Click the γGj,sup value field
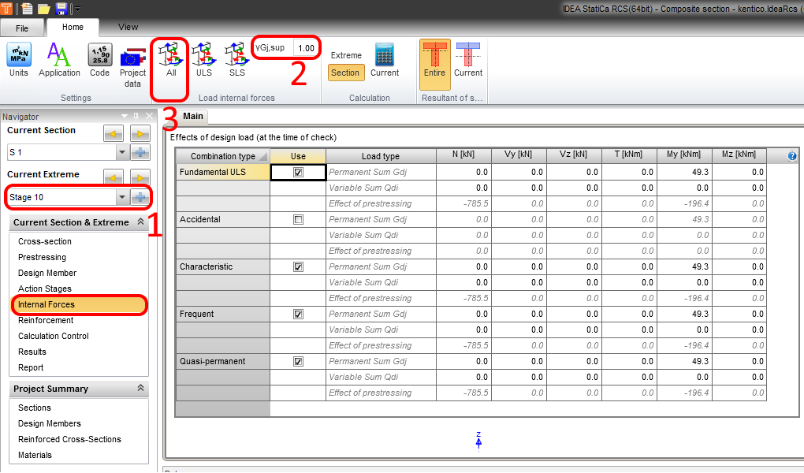The width and height of the screenshot is (804, 473). (306, 48)
